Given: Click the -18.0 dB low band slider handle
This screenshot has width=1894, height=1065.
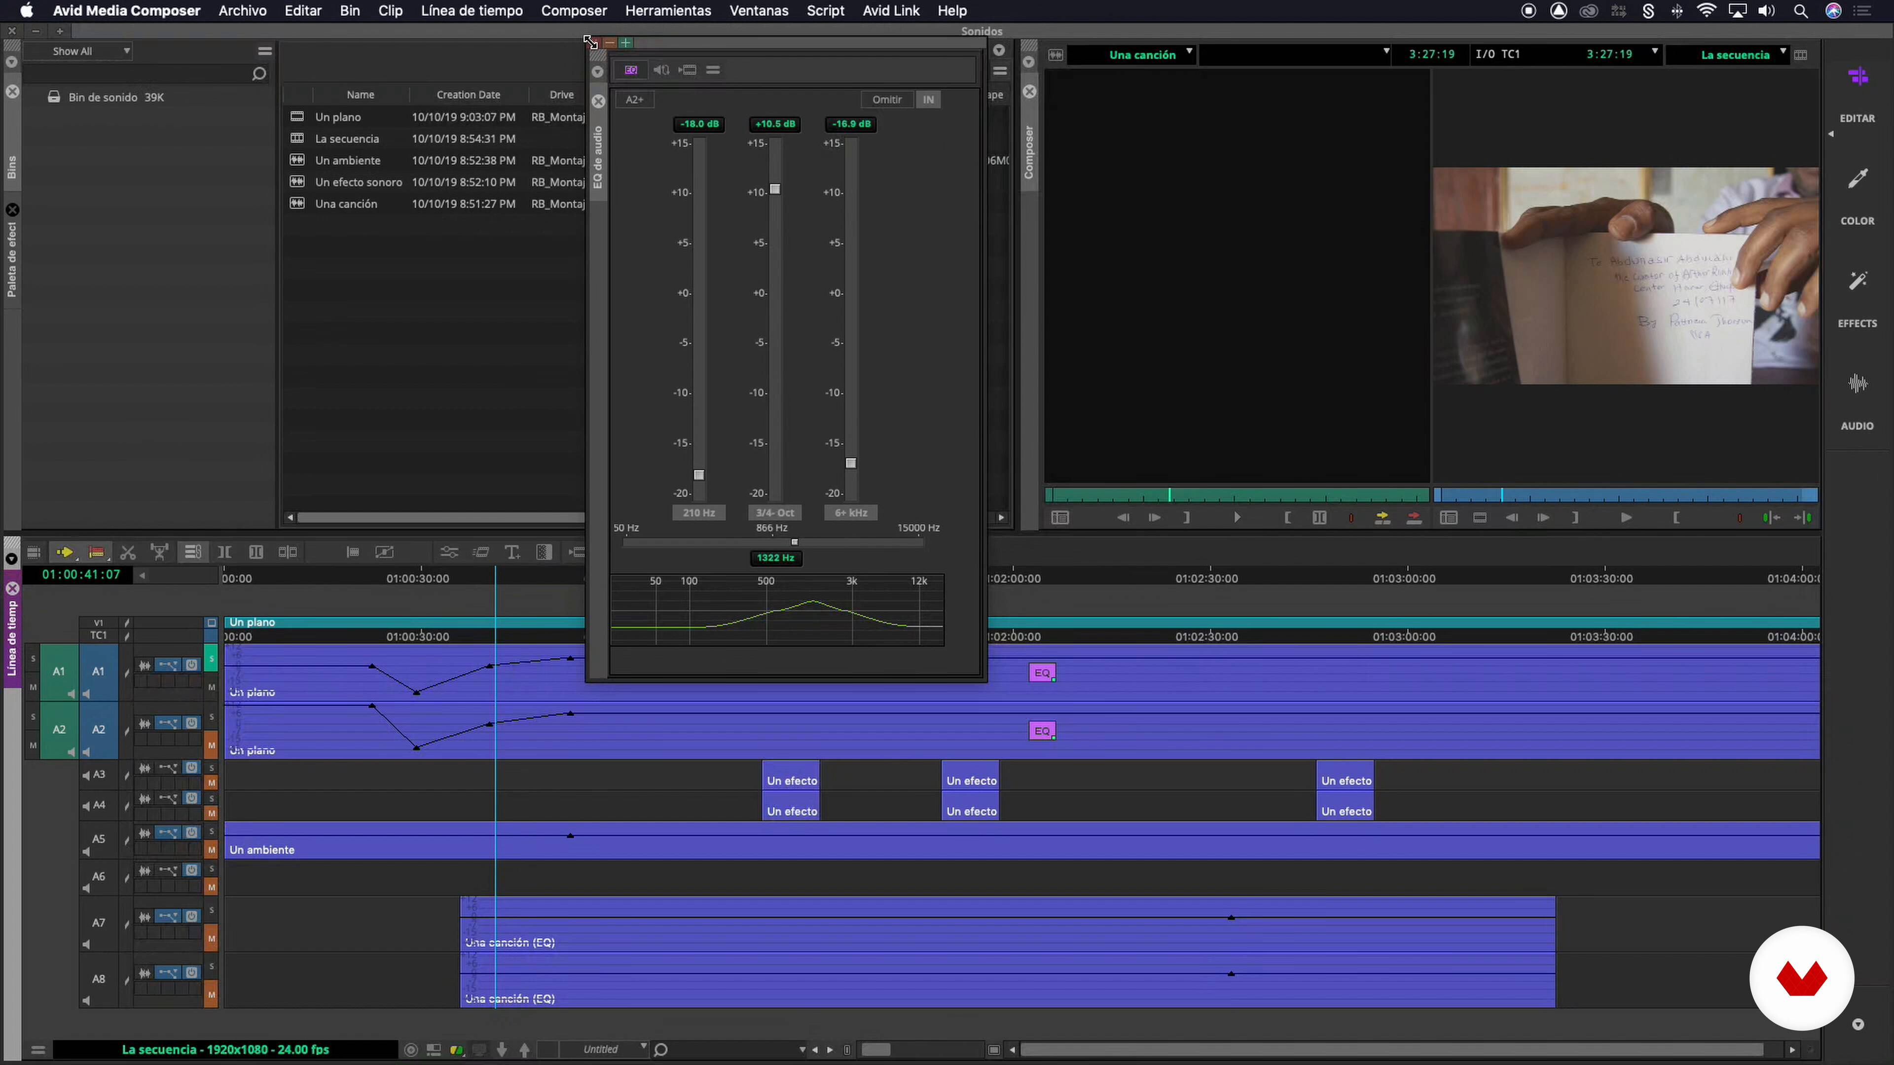Looking at the screenshot, I should coord(699,475).
